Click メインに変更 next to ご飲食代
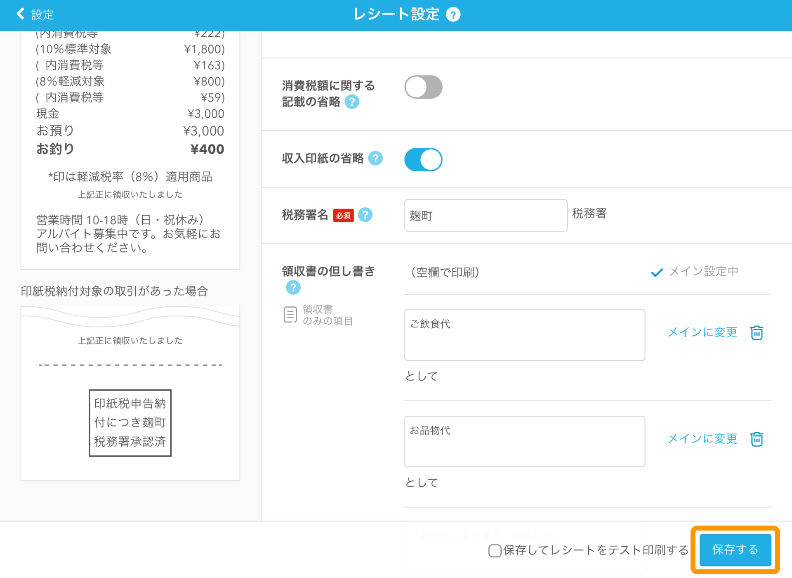The width and height of the screenshot is (792, 578). (x=702, y=332)
